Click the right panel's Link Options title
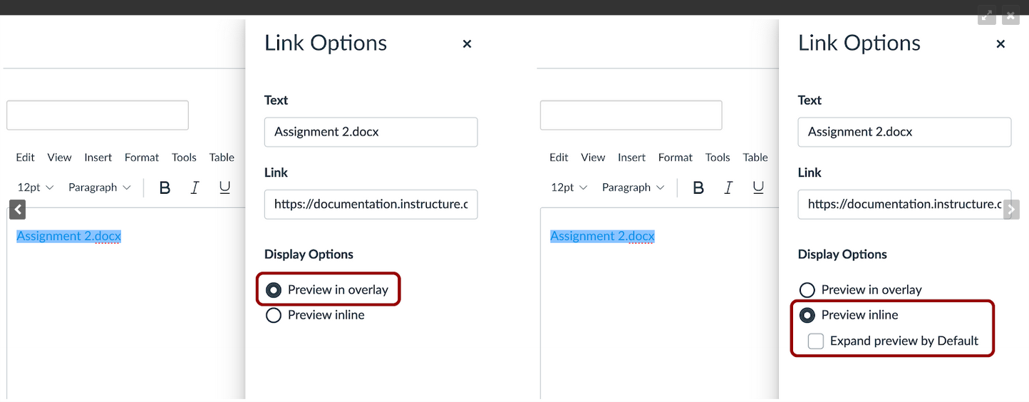The height and width of the screenshot is (402, 1029). coord(859,43)
